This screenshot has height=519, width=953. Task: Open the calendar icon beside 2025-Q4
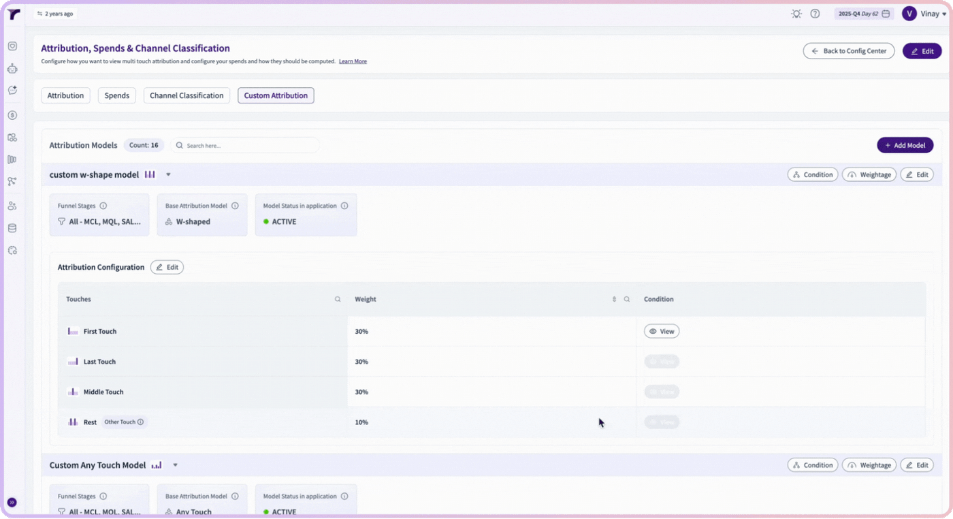pos(886,14)
